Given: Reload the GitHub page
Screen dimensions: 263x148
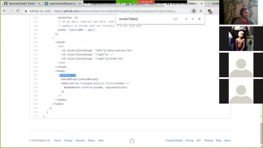Looking at the screenshot, I should click(18, 11).
